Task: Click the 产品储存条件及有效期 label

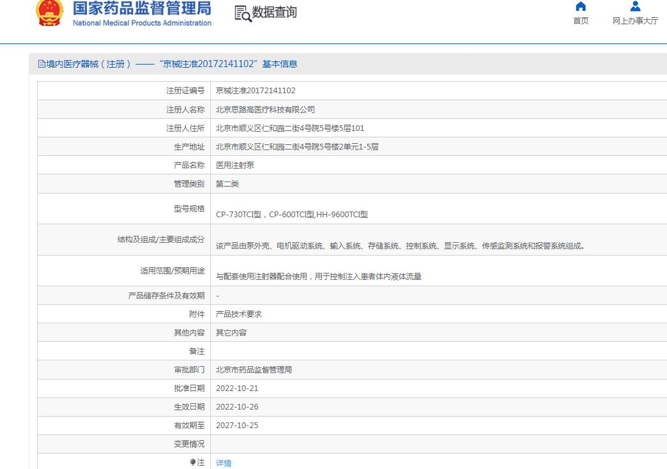Action: [x=166, y=295]
